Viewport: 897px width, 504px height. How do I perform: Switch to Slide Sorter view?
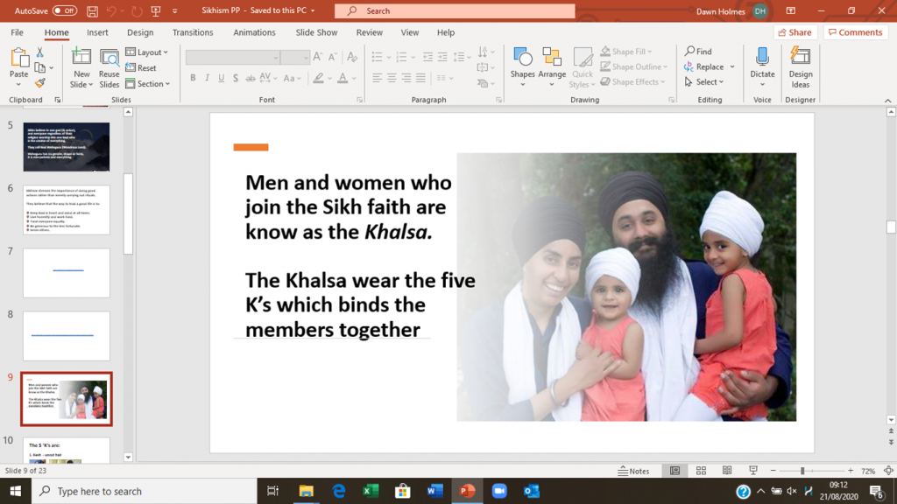pos(701,471)
